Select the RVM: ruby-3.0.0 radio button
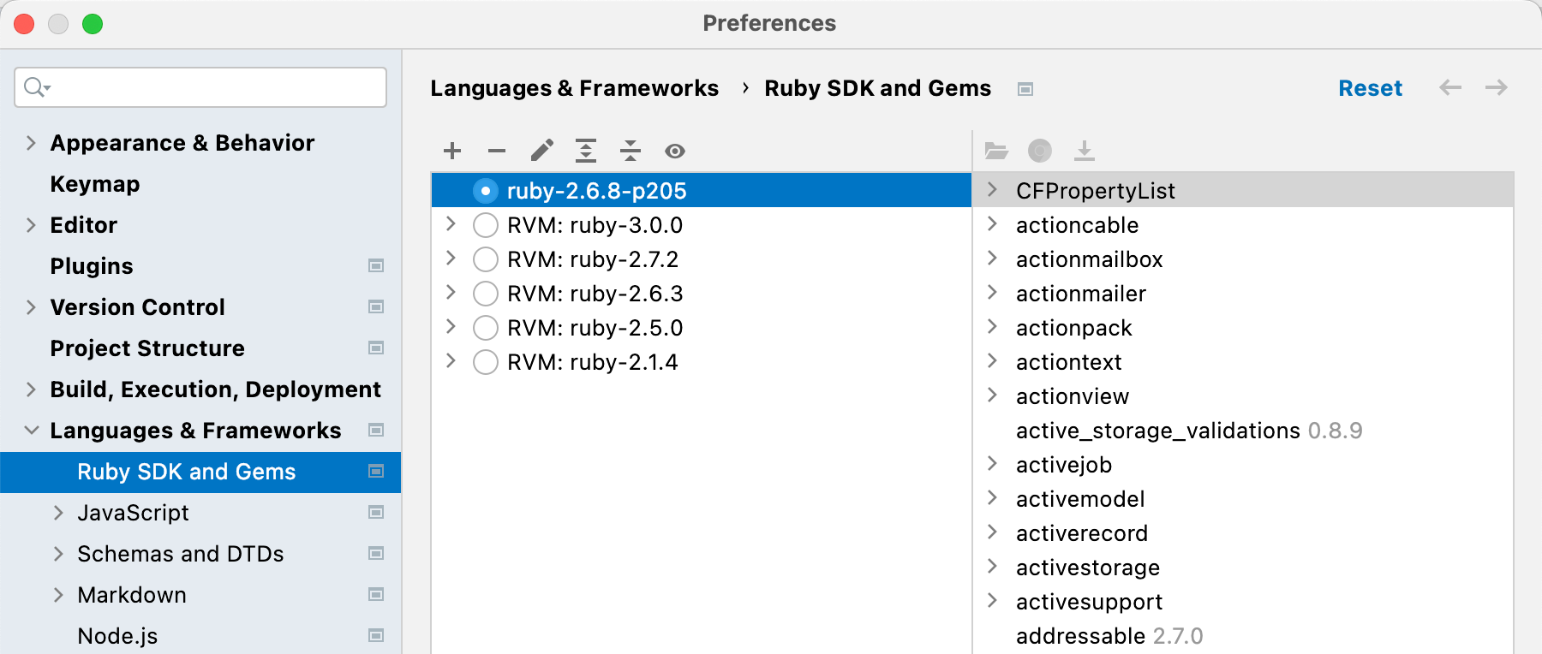Image resolution: width=1542 pixels, height=654 pixels. (x=486, y=225)
